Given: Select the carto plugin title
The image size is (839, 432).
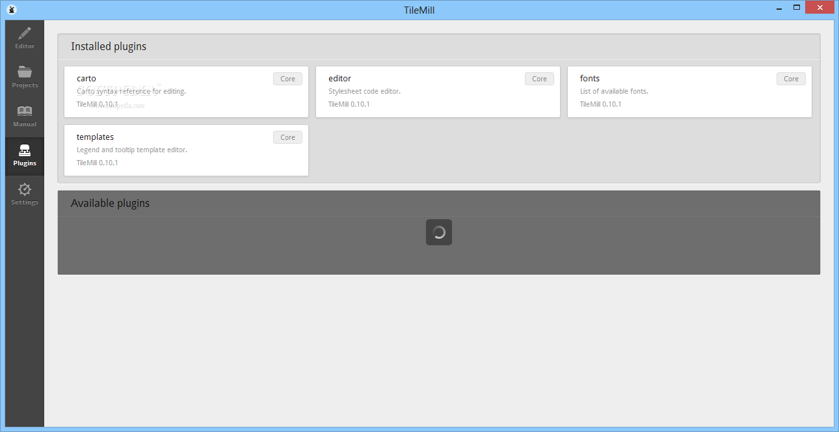Looking at the screenshot, I should pyautogui.click(x=87, y=79).
